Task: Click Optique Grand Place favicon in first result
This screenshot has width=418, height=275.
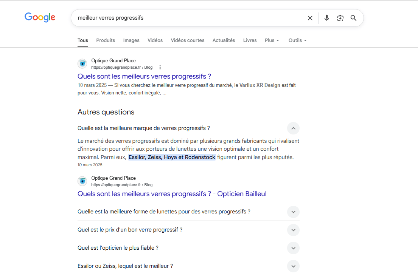Action: point(82,64)
